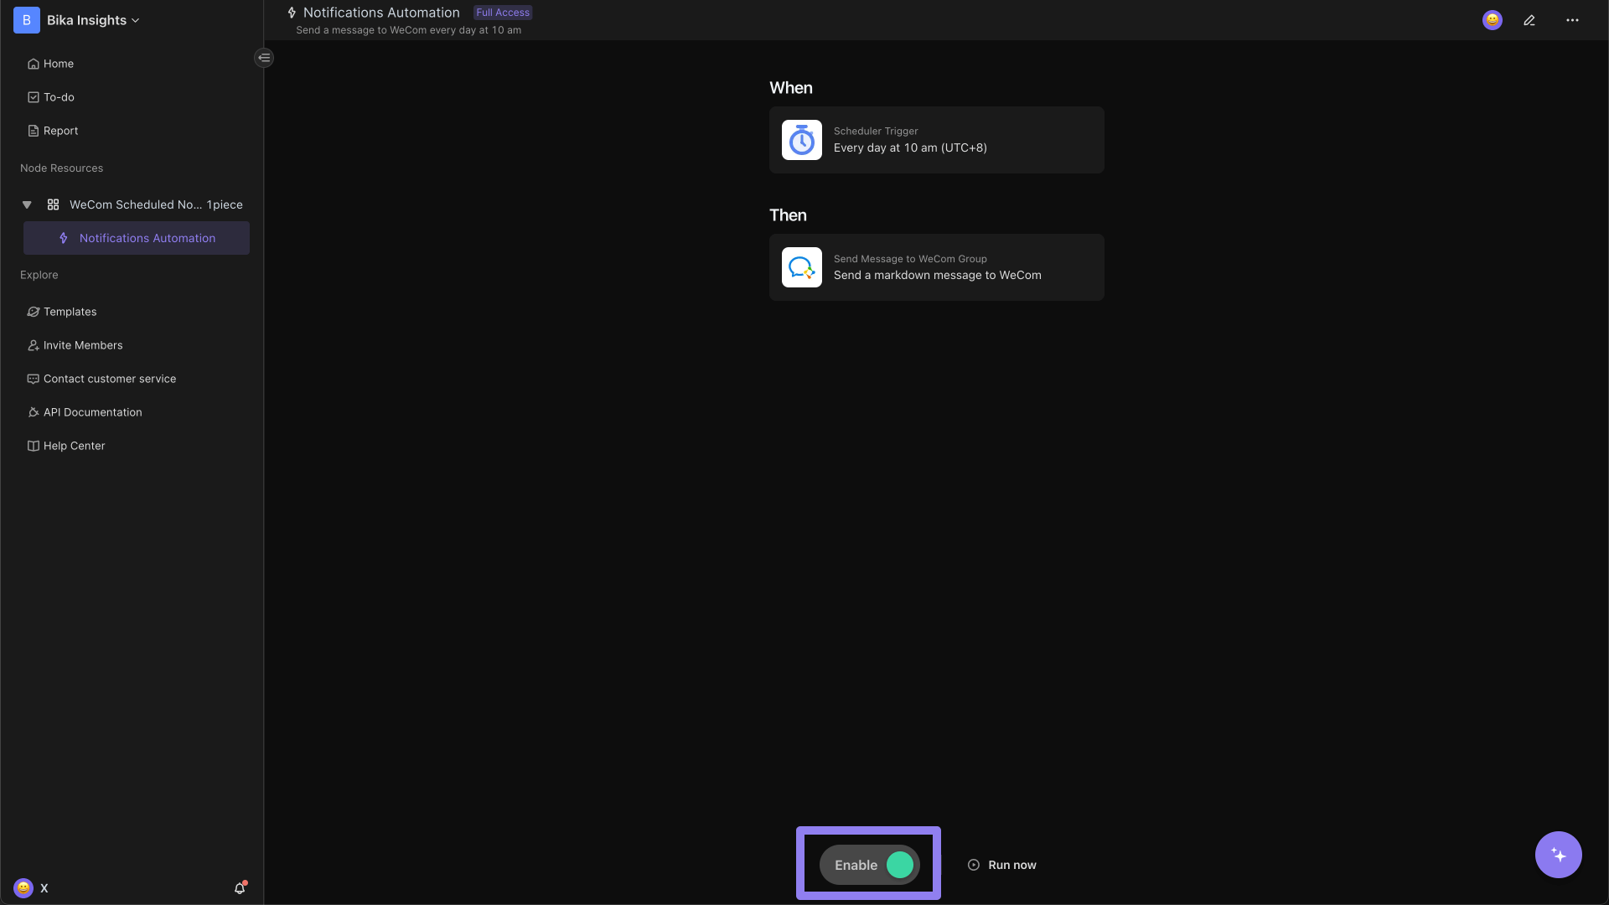The height and width of the screenshot is (905, 1609).
Task: Toggle the sidebar collapse arrow button
Action: pyautogui.click(x=264, y=58)
